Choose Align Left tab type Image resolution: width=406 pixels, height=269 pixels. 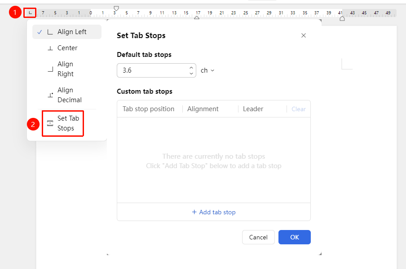pyautogui.click(x=67, y=32)
